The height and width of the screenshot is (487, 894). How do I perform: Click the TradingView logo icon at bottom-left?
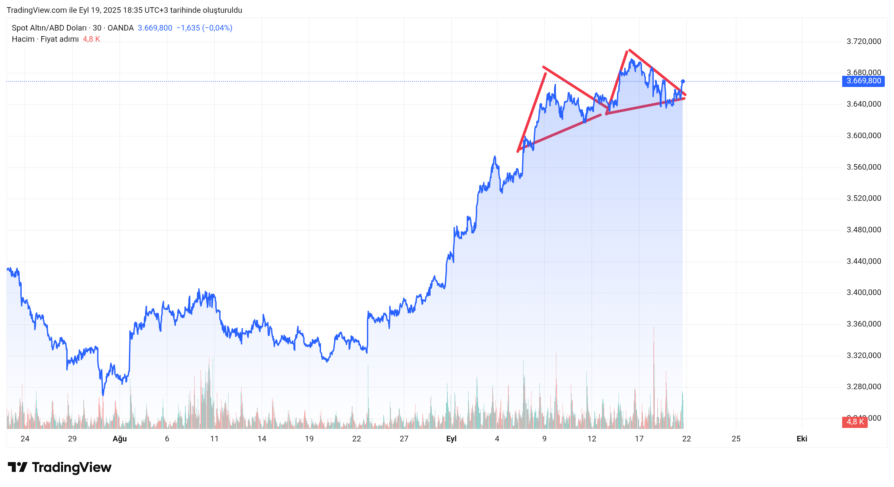click(17, 467)
